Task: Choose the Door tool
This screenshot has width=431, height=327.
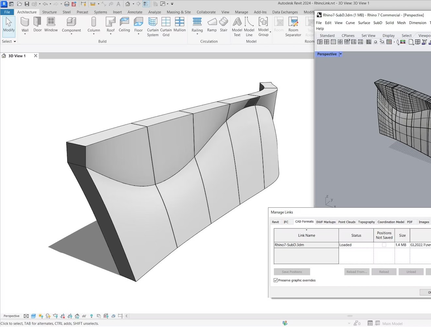Action: (x=38, y=25)
